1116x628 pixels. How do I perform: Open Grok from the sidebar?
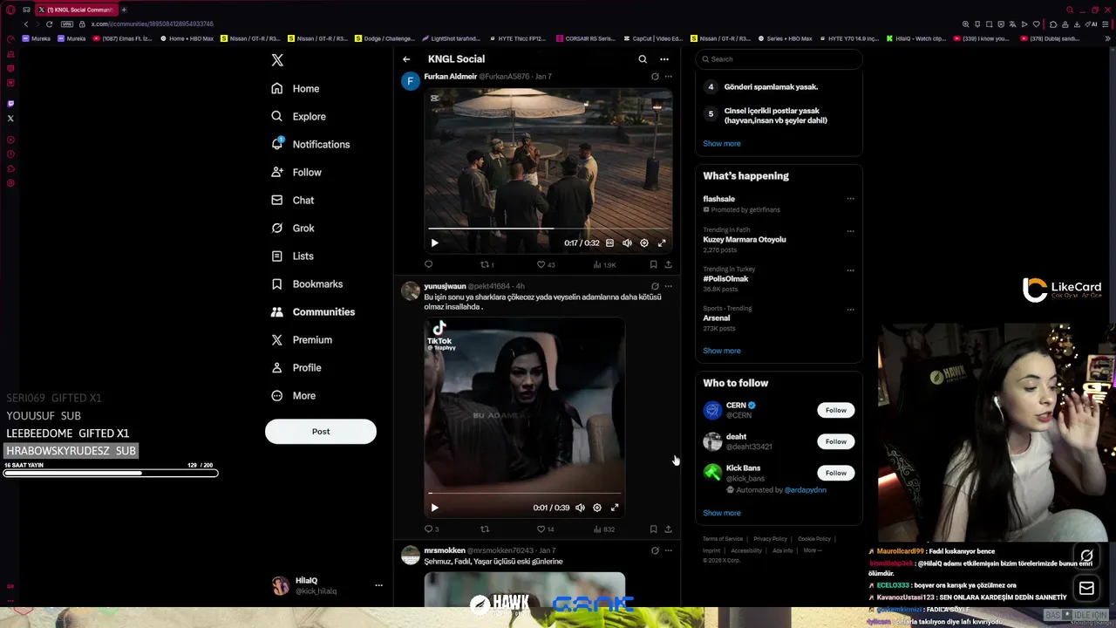(x=292, y=228)
